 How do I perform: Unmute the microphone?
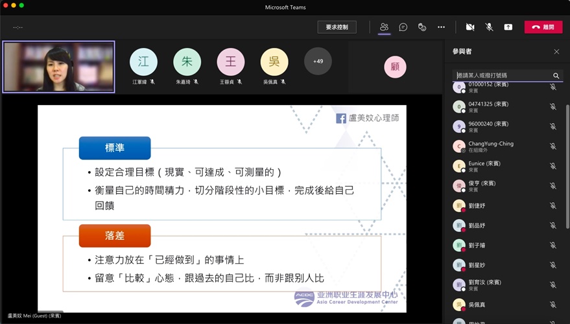tap(489, 27)
